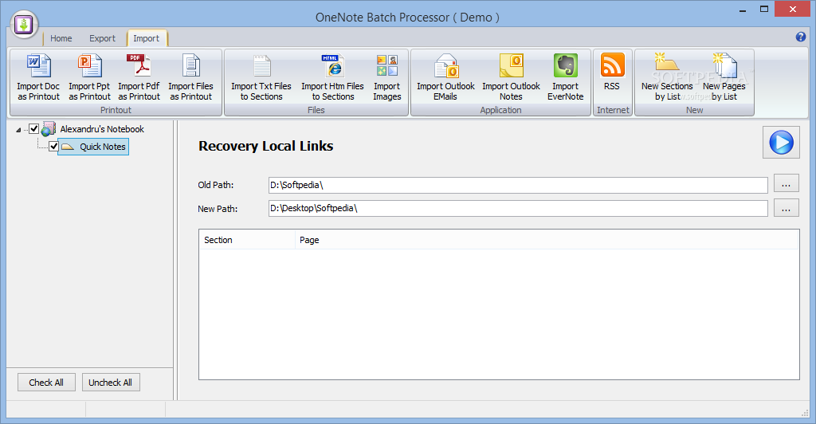The width and height of the screenshot is (816, 424).
Task: Click the Page column header
Action: pyautogui.click(x=547, y=240)
